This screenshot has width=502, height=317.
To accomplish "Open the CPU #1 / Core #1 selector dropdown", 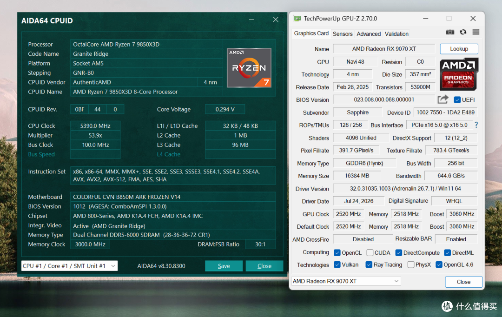I will [69, 266].
